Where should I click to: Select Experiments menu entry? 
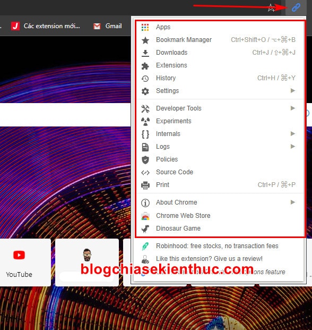[x=220, y=121]
